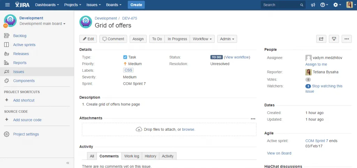357x168 pixels.
Task: Set status with To Do button
Action: [157, 39]
